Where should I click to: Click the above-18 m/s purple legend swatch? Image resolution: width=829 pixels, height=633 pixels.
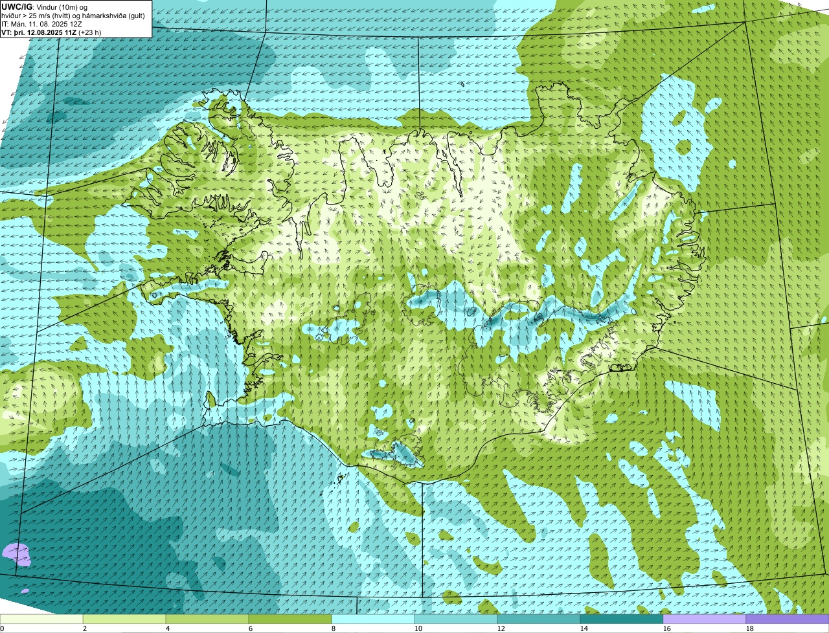click(788, 619)
